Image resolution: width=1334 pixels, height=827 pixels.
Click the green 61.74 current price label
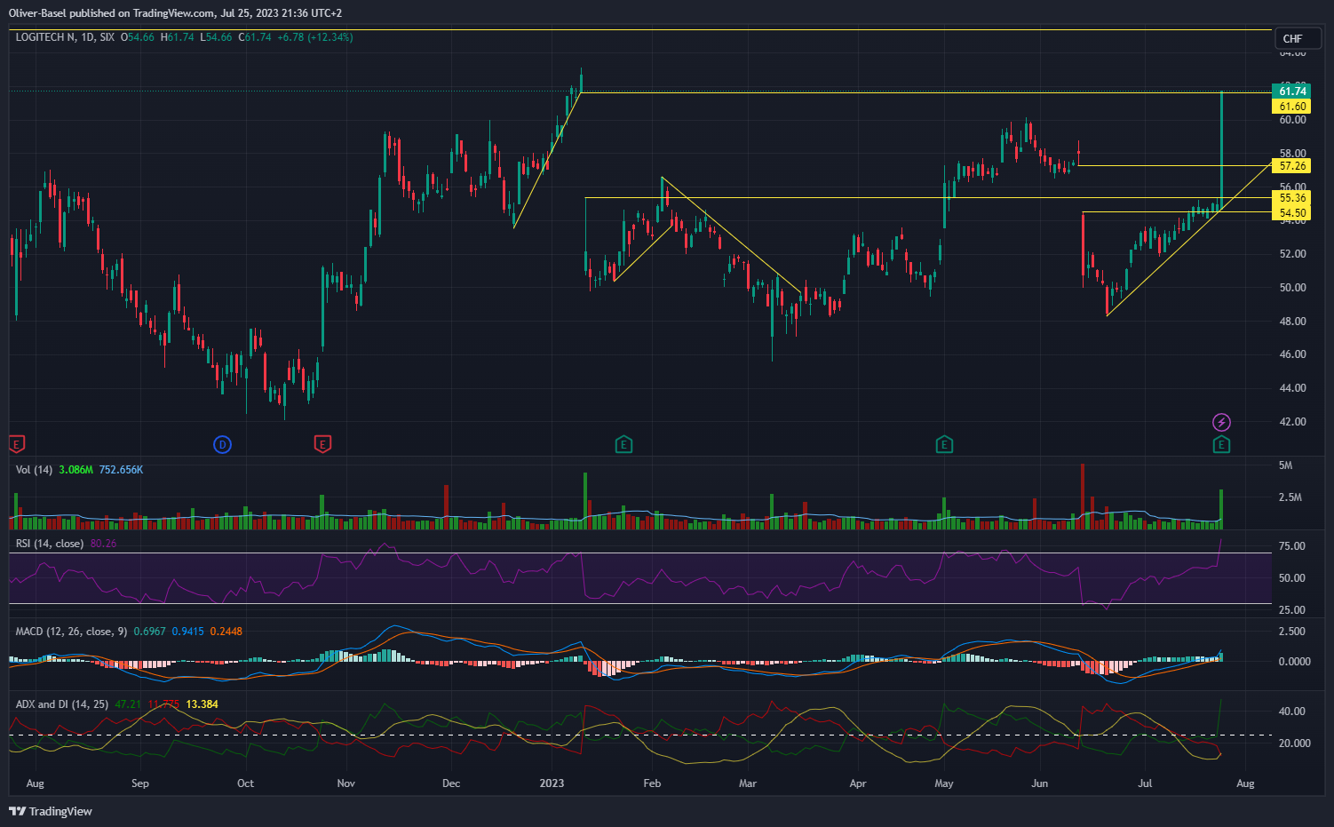point(1291,91)
